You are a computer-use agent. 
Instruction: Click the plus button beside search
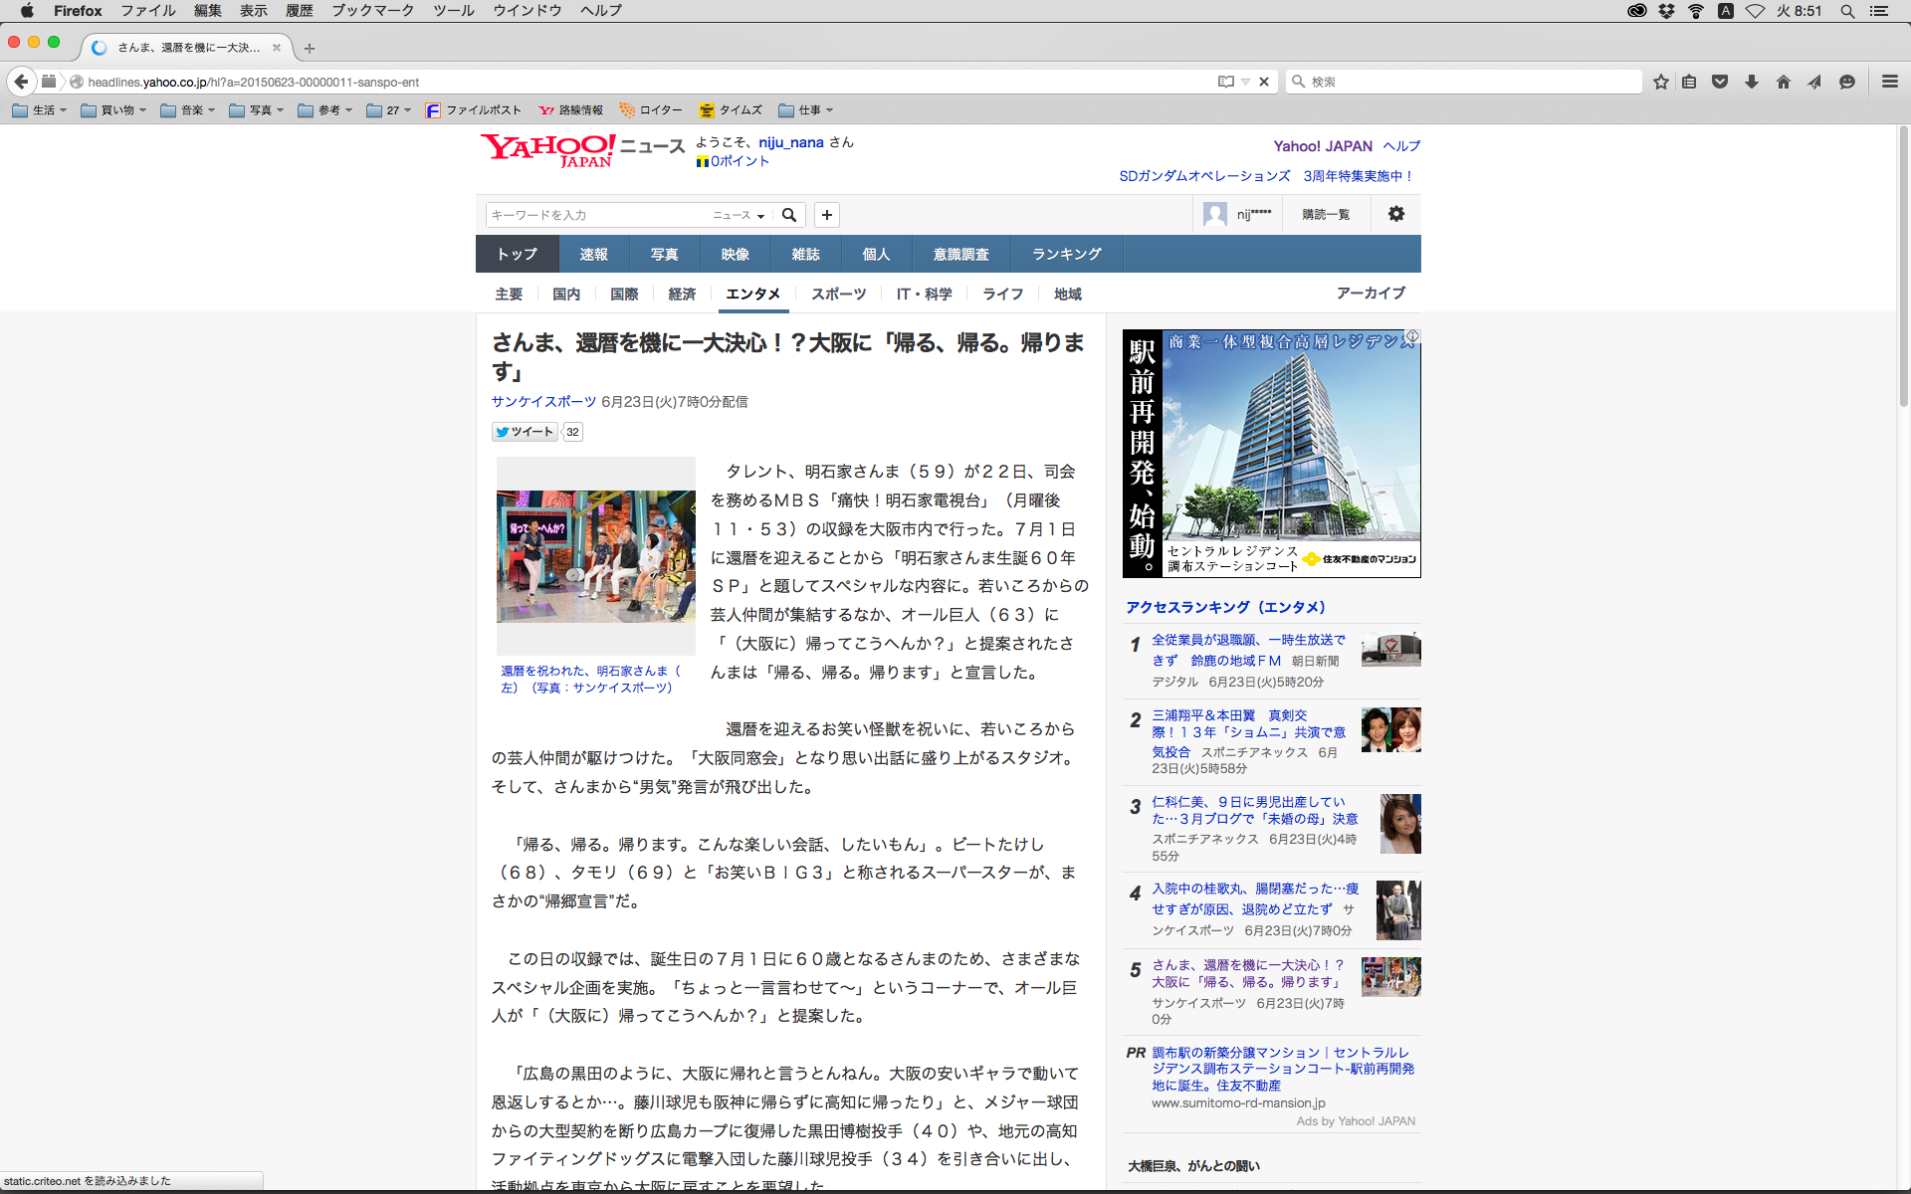[x=826, y=215]
